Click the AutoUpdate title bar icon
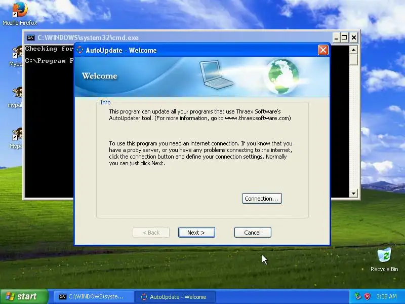The image size is (405, 304). point(80,50)
